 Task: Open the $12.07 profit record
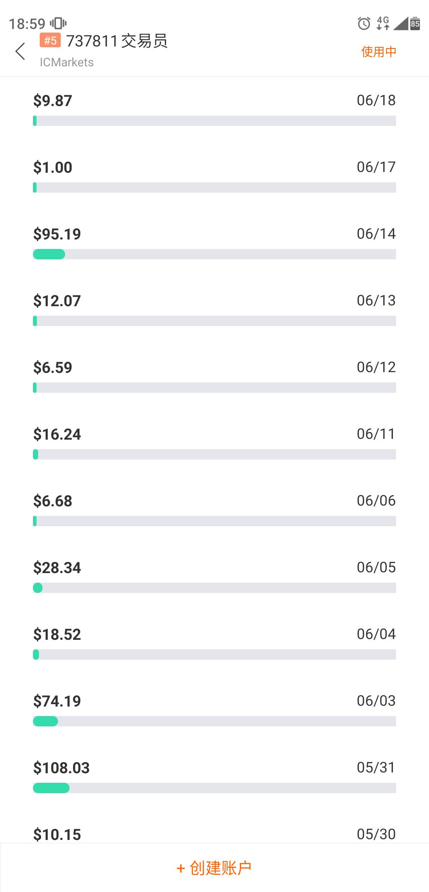57,301
